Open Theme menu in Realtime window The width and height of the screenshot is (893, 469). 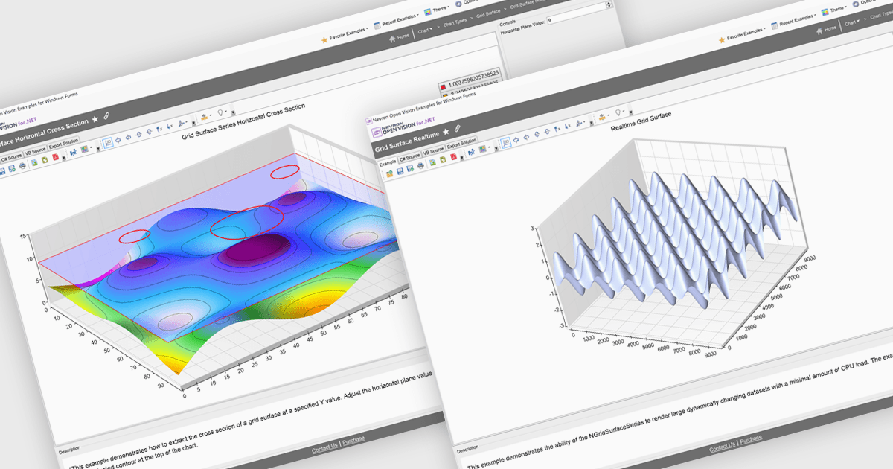pyautogui.click(x=833, y=10)
